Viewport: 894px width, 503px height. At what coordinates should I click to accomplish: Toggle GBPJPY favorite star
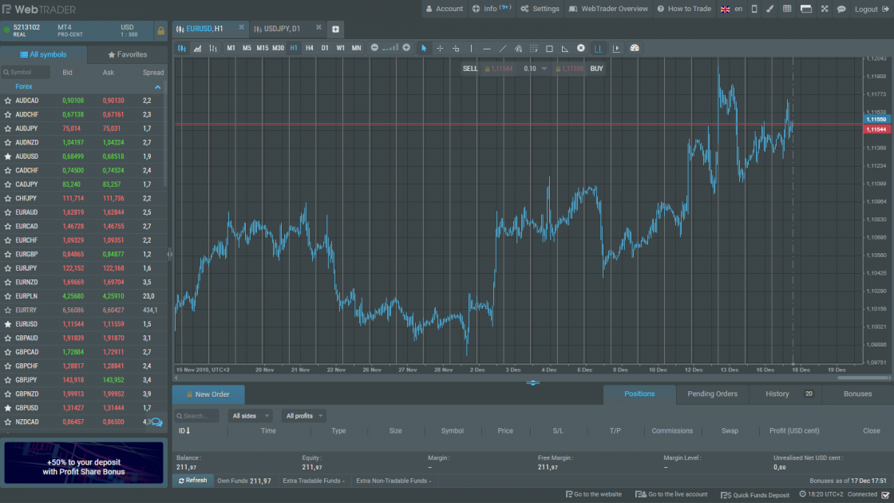[7, 380]
